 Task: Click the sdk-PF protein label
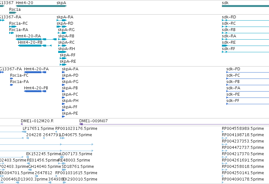point(233,101)
